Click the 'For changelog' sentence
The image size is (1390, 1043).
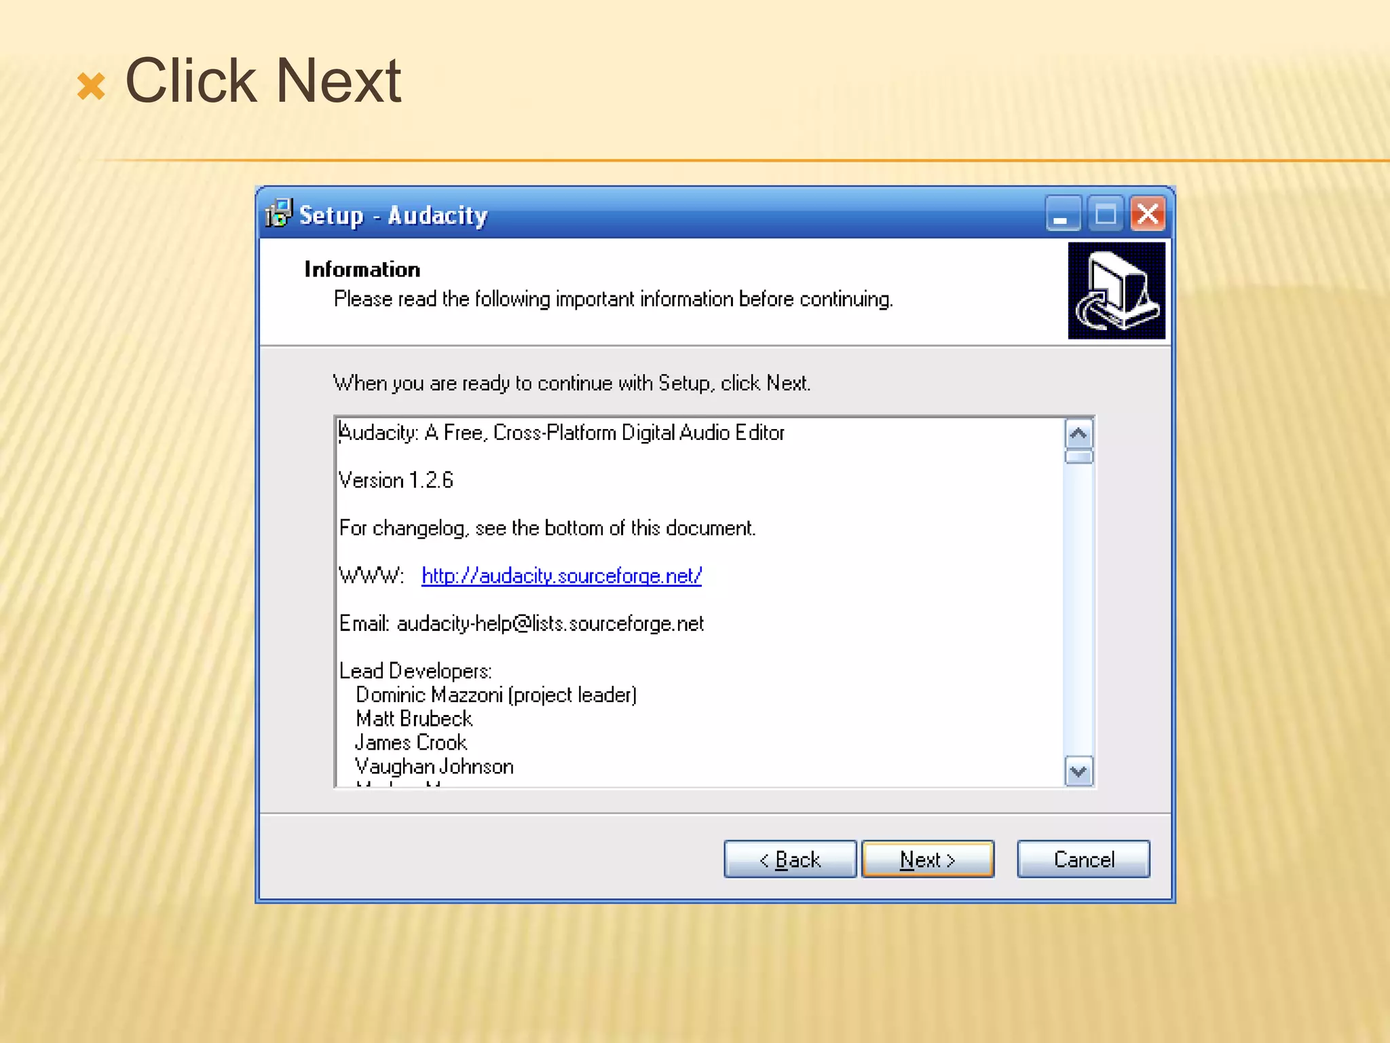click(x=547, y=528)
